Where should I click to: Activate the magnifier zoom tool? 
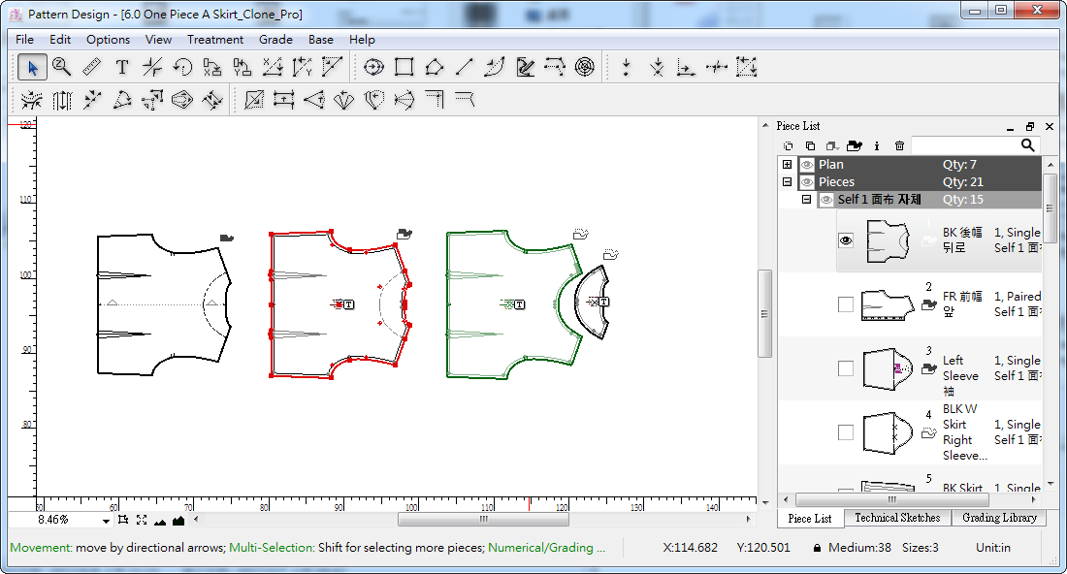(62, 67)
